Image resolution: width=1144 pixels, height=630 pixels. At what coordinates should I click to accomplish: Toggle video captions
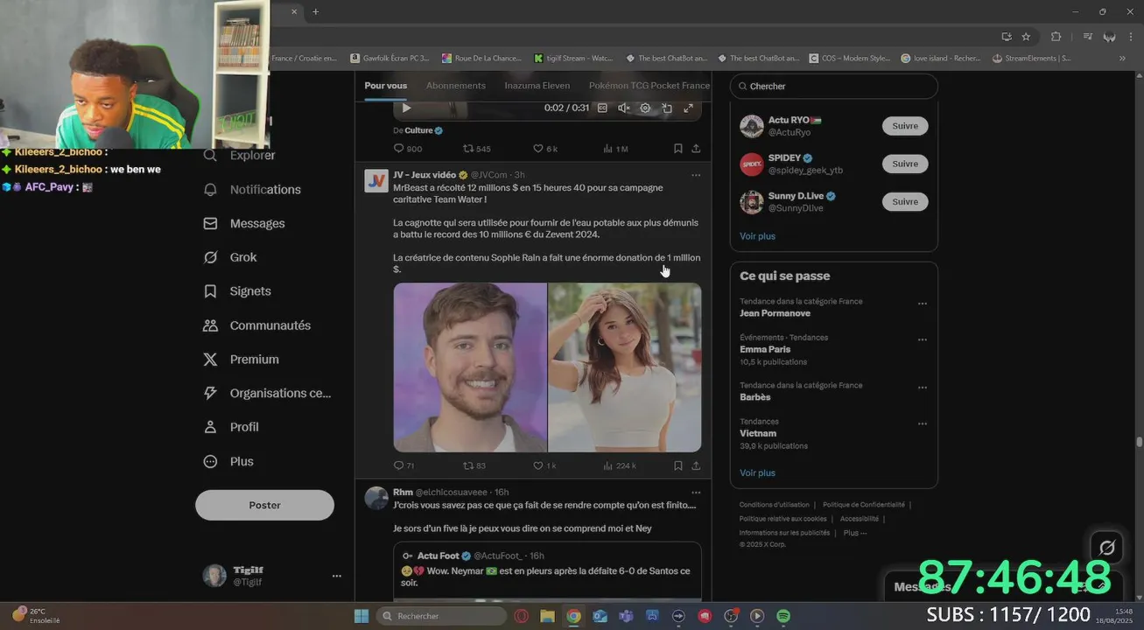602,108
